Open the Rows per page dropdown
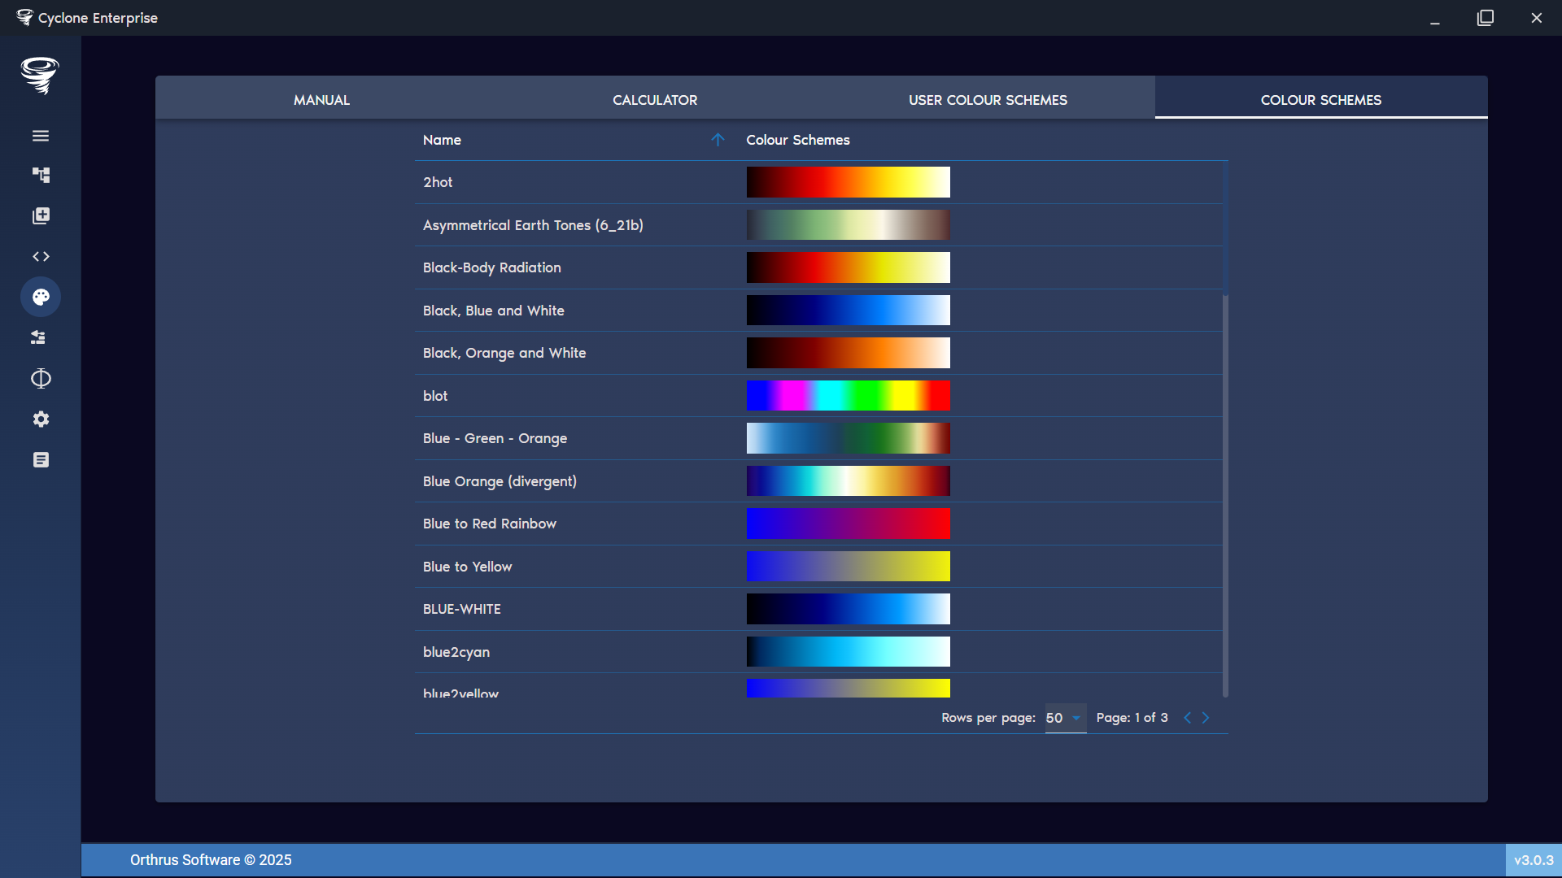This screenshot has height=878, width=1562. click(x=1064, y=718)
